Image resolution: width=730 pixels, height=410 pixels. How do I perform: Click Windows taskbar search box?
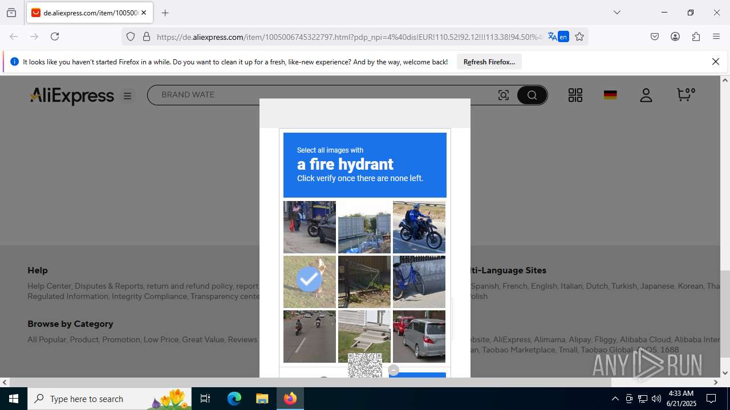[110, 399]
